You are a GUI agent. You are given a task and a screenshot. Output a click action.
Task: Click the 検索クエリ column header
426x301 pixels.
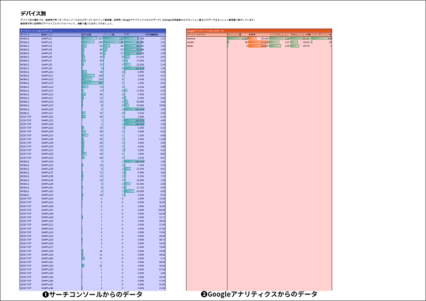(x=47, y=35)
